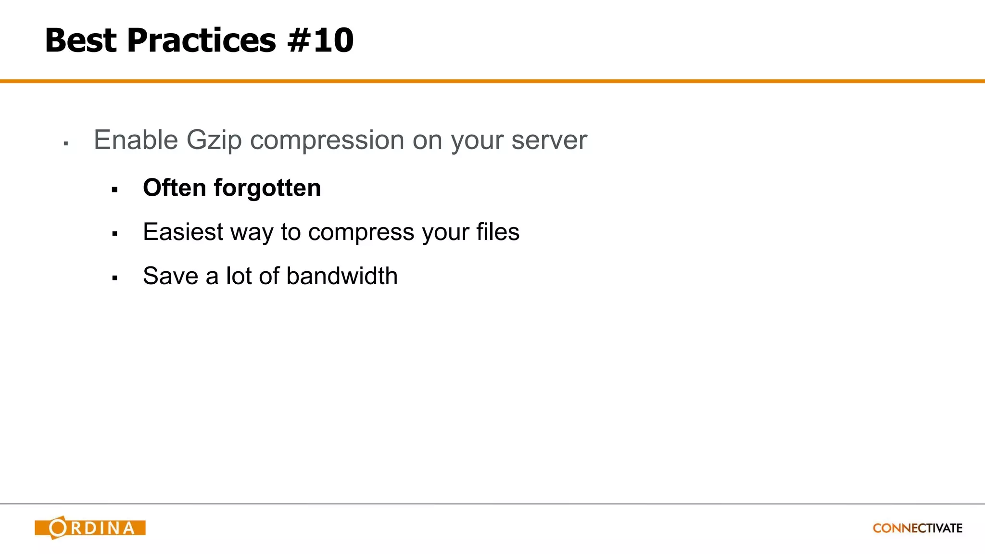Click the word server in the heading

549,140
